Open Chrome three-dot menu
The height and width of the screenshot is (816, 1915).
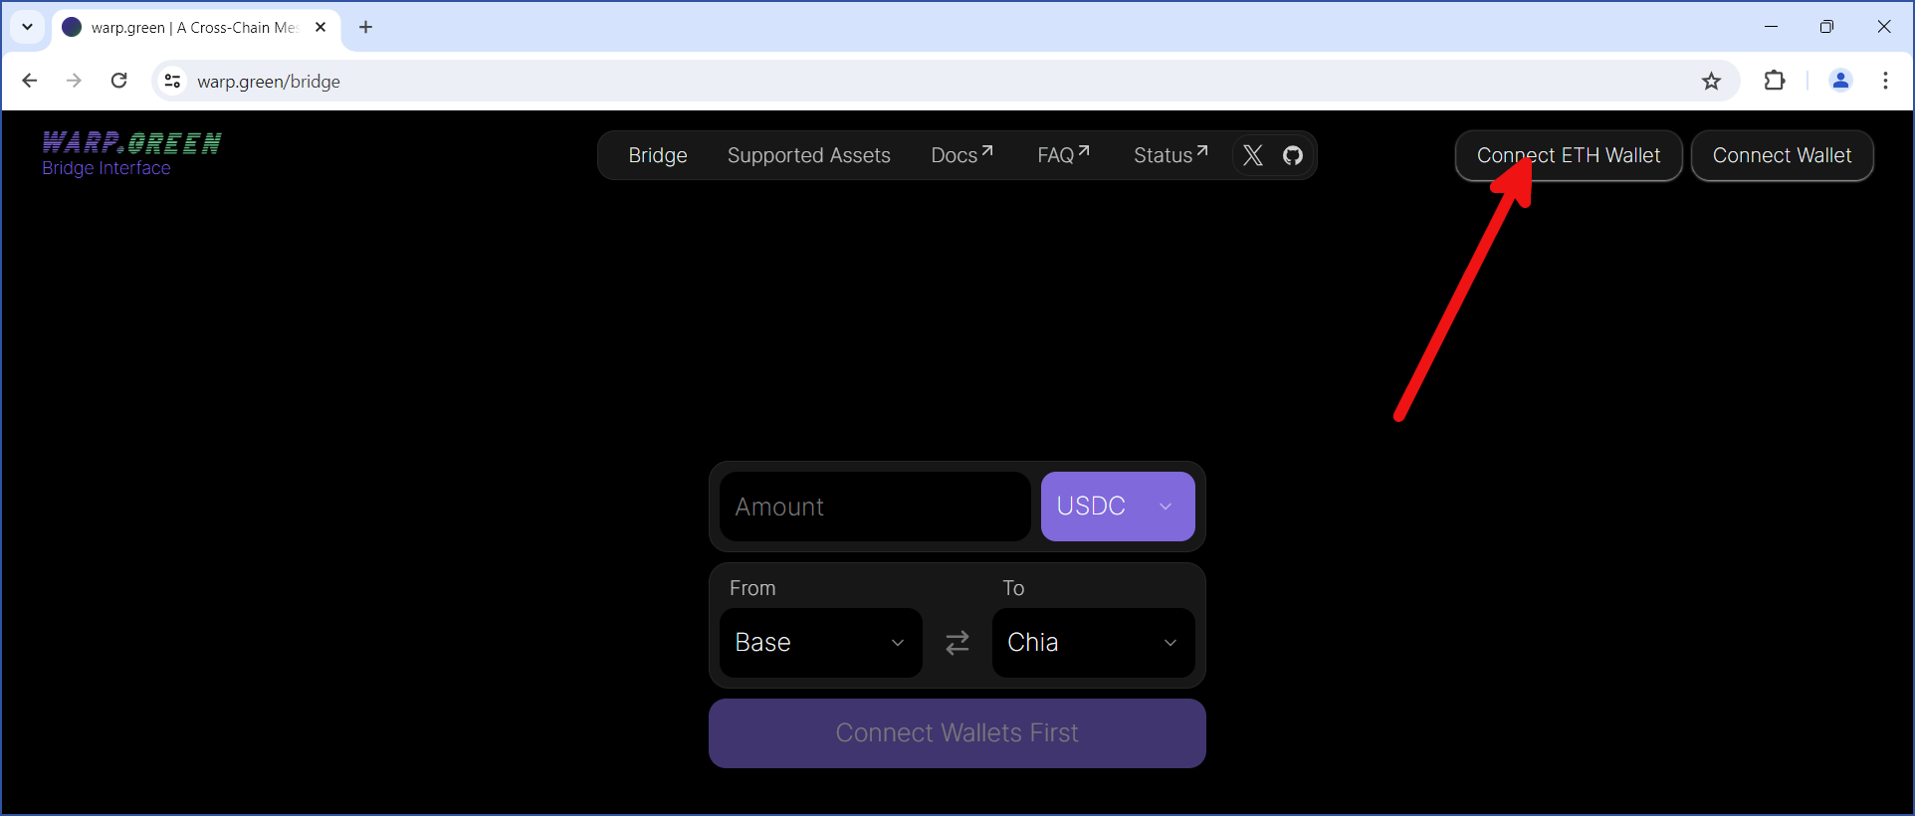pyautogui.click(x=1885, y=82)
